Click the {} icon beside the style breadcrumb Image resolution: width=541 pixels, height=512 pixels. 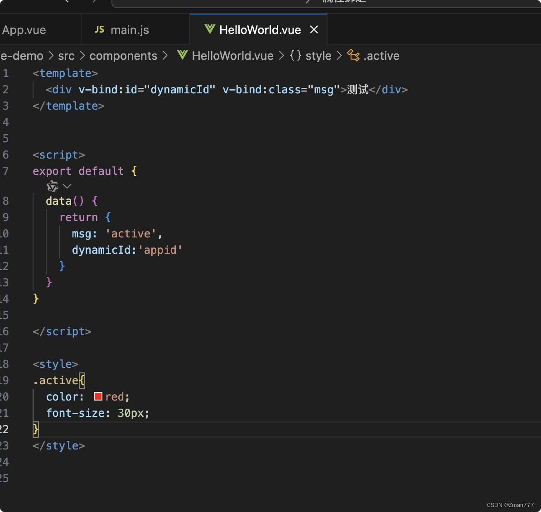(295, 55)
